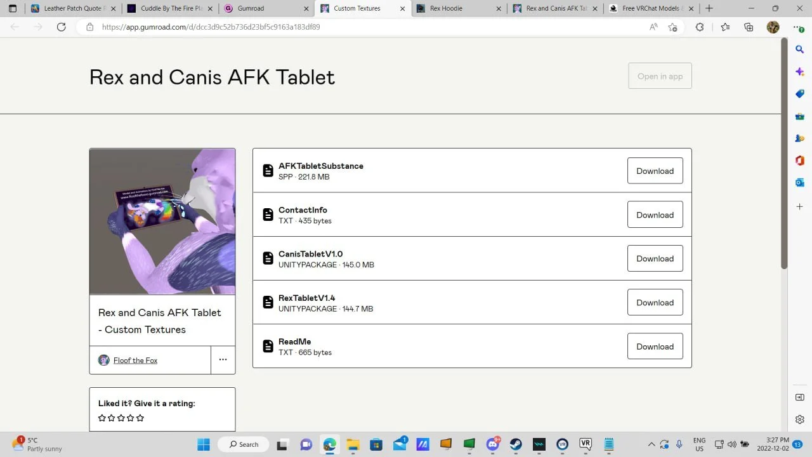Open the weather widget showing 5°C
Viewport: 812px width, 457px height.
pos(37,444)
